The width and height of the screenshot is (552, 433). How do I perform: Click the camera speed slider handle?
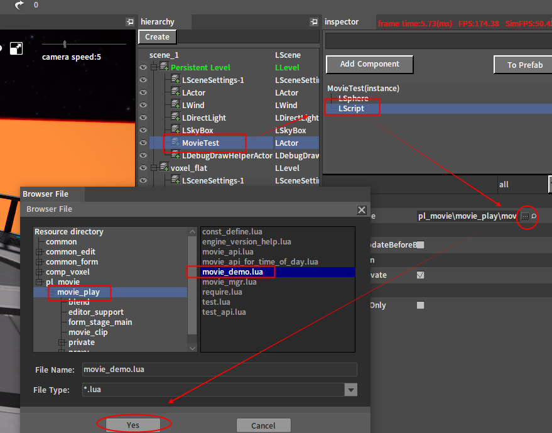tap(64, 44)
